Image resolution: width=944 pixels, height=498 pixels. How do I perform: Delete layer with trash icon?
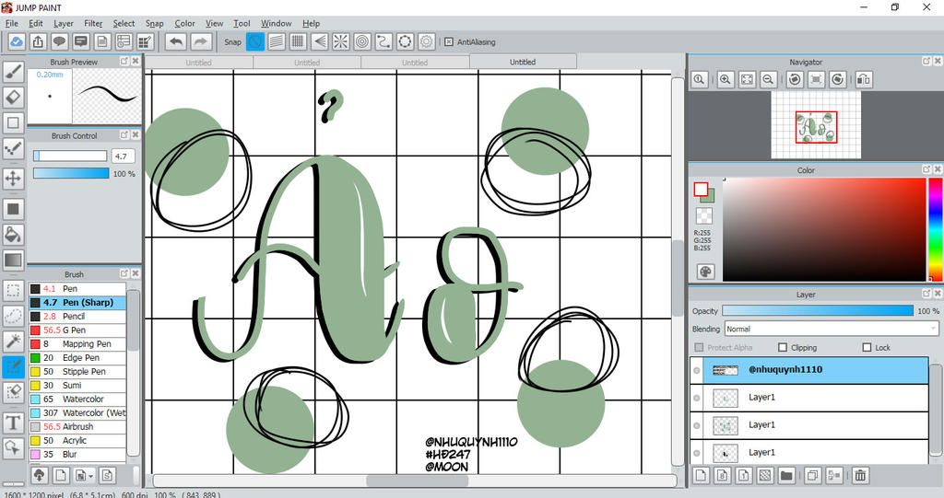point(860,476)
